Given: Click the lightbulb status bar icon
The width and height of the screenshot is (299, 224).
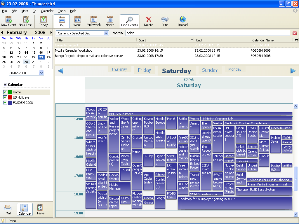Looking at the screenshot, I should point(3,221).
